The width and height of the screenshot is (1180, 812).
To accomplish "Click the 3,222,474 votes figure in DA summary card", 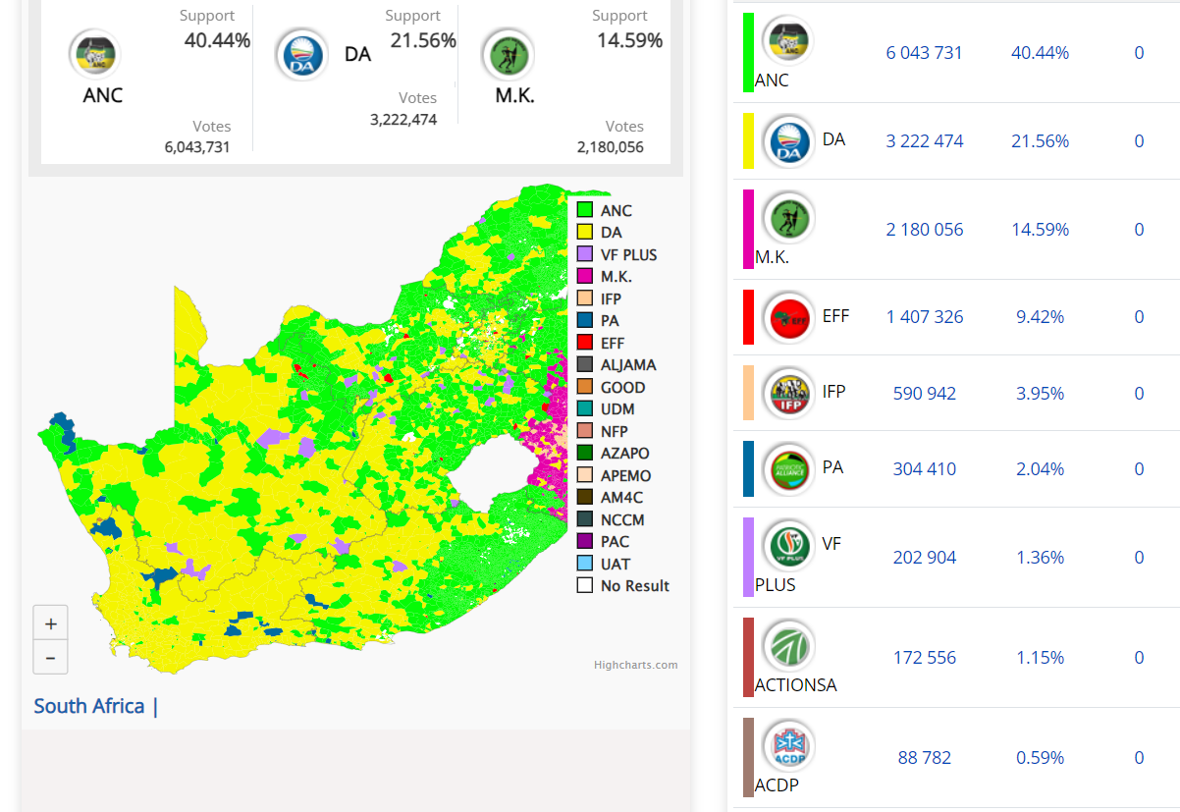I will [x=403, y=120].
